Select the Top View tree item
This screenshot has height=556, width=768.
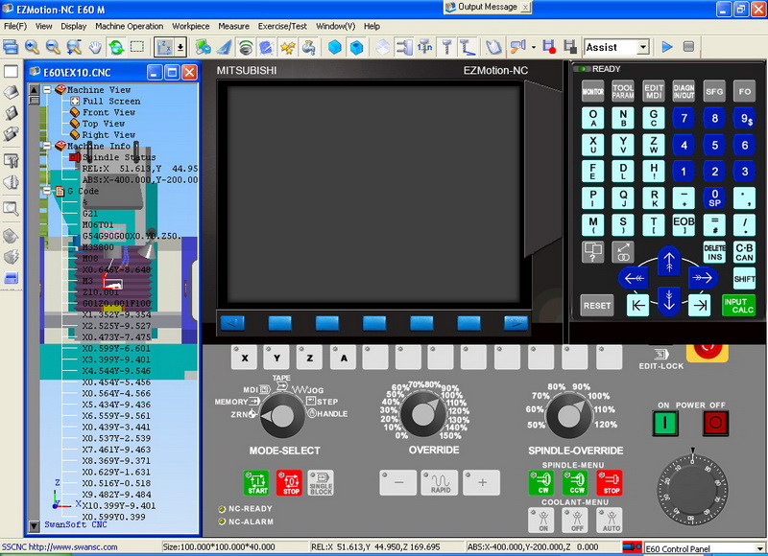104,124
